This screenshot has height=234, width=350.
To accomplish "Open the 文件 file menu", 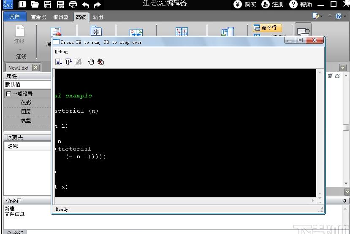I will [15, 16].
